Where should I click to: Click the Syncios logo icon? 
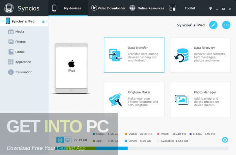[x=9, y=8]
